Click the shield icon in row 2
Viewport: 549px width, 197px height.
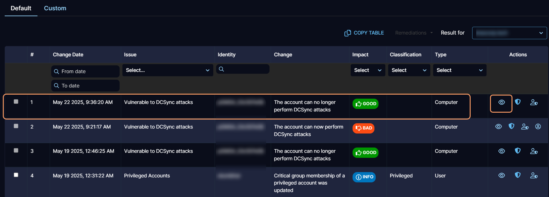[511, 126]
